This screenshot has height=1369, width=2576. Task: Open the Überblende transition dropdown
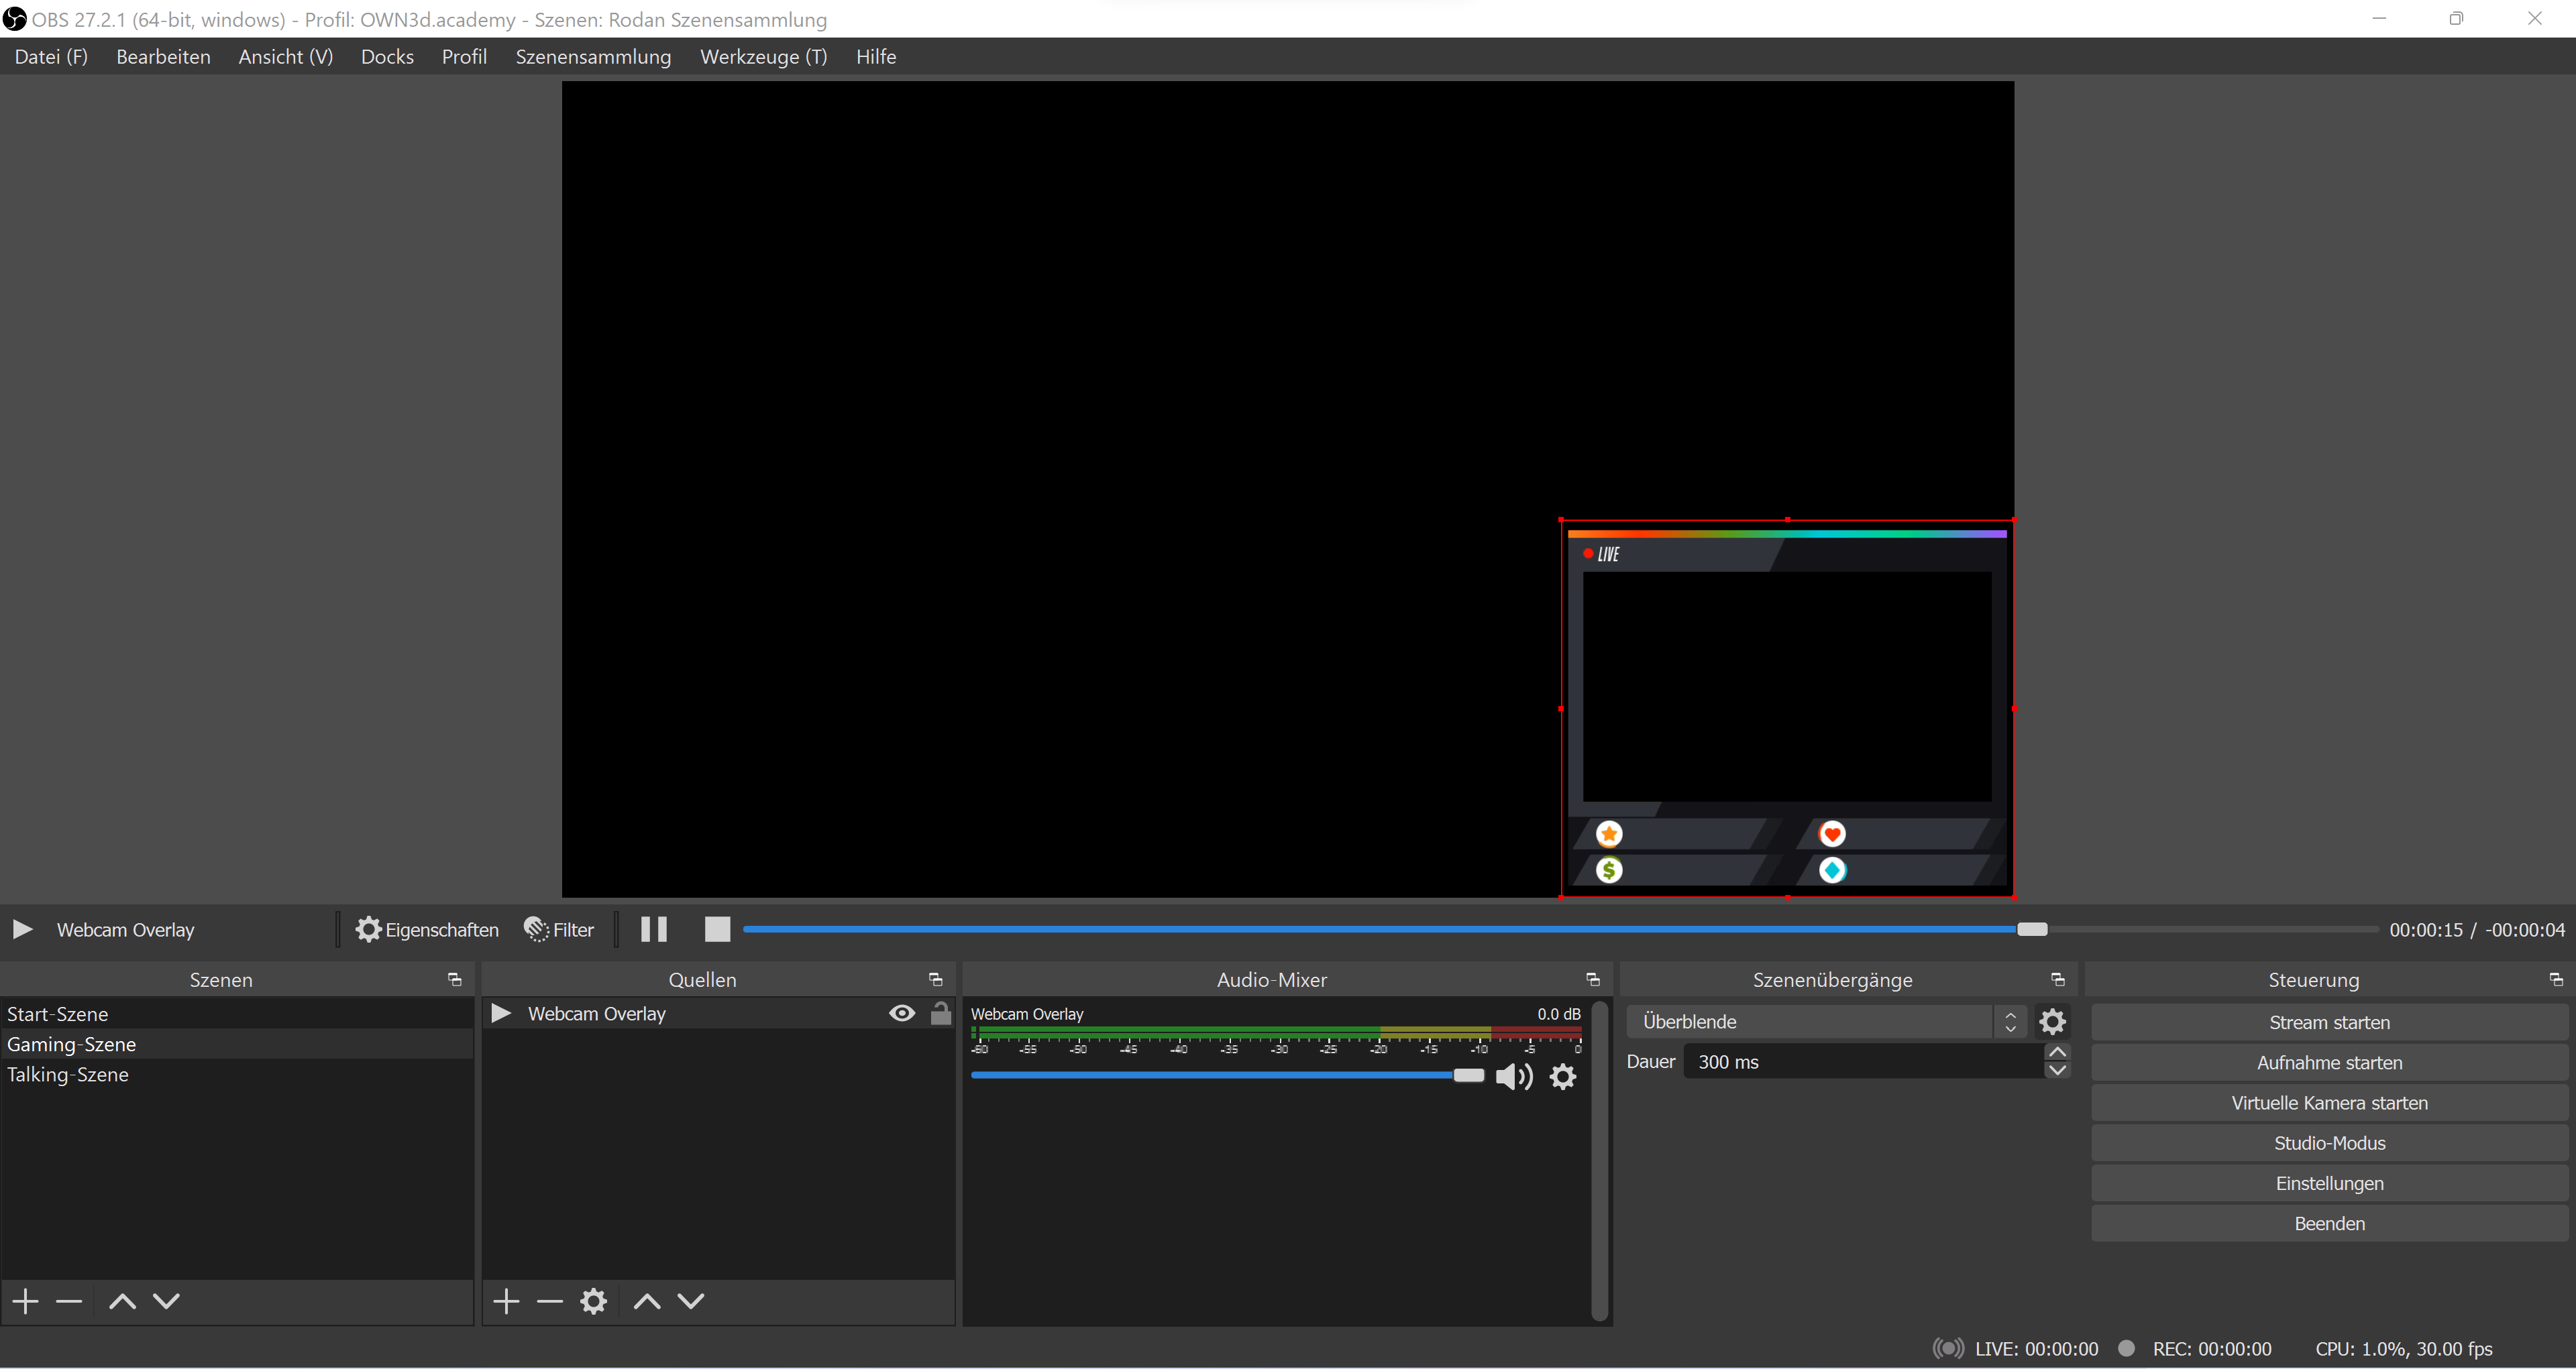click(x=2010, y=1020)
